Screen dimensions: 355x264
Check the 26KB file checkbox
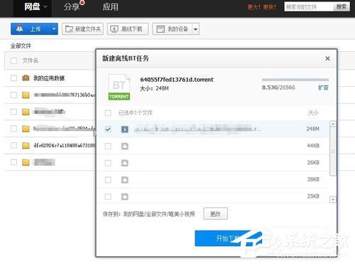point(108,163)
